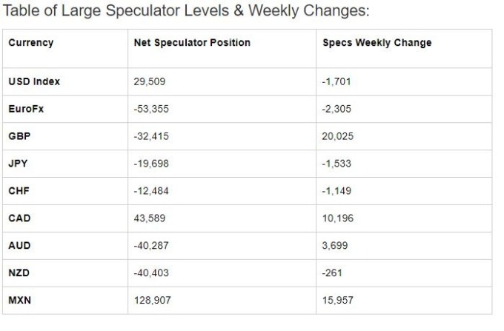Select the AUD weekly change 3,699
This screenshot has height=331, width=504.
point(334,245)
